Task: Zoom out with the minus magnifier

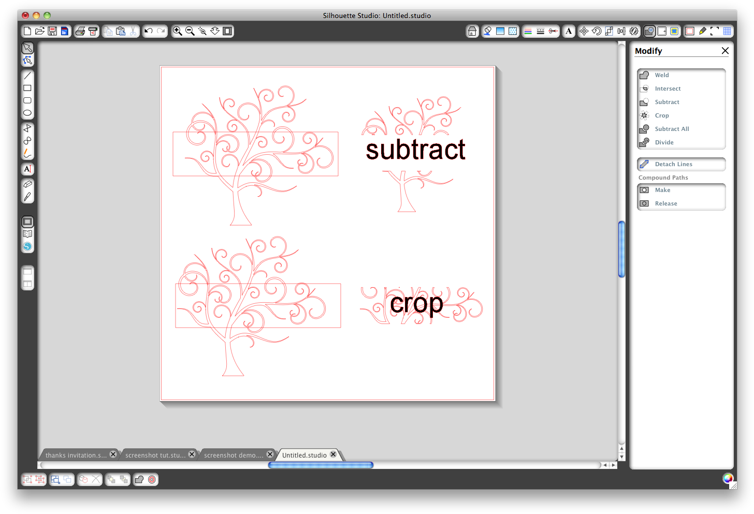Action: click(190, 31)
